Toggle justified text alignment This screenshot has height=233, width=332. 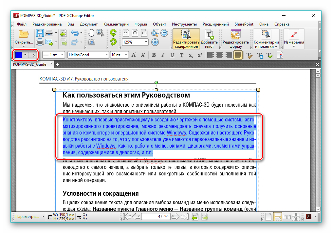[x=238, y=55]
